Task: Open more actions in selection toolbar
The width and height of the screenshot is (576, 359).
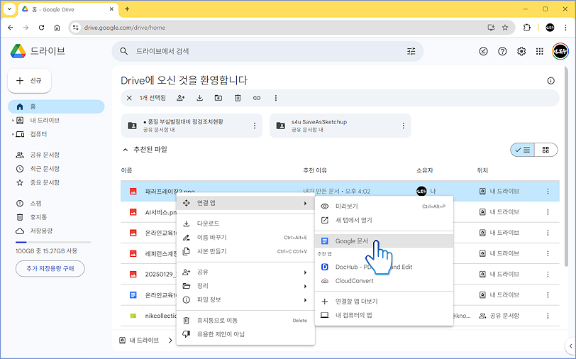Action: 276,98
